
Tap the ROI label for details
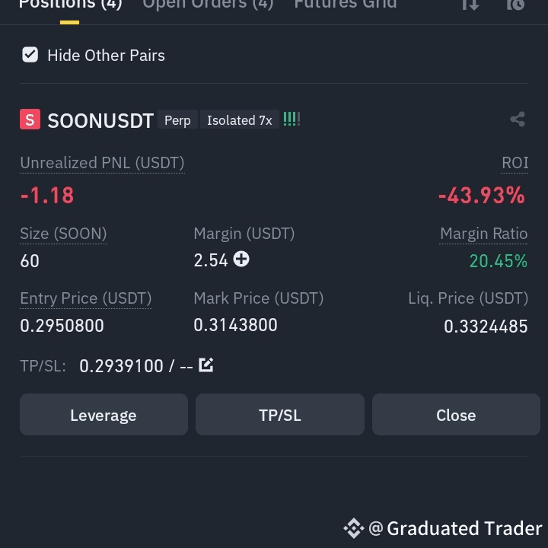pos(515,163)
